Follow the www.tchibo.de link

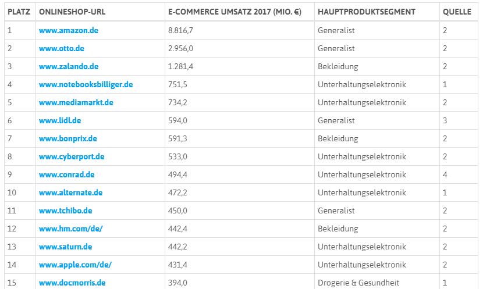coord(66,210)
